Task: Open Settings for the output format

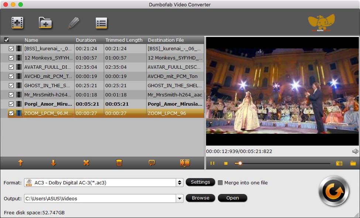Action: click(200, 182)
